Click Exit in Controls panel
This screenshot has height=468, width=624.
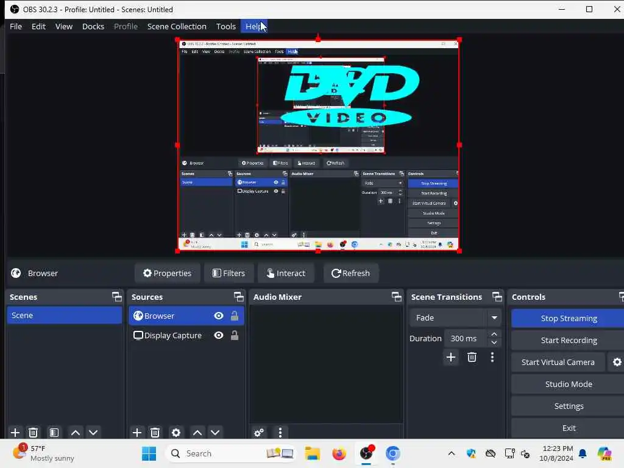point(569,428)
